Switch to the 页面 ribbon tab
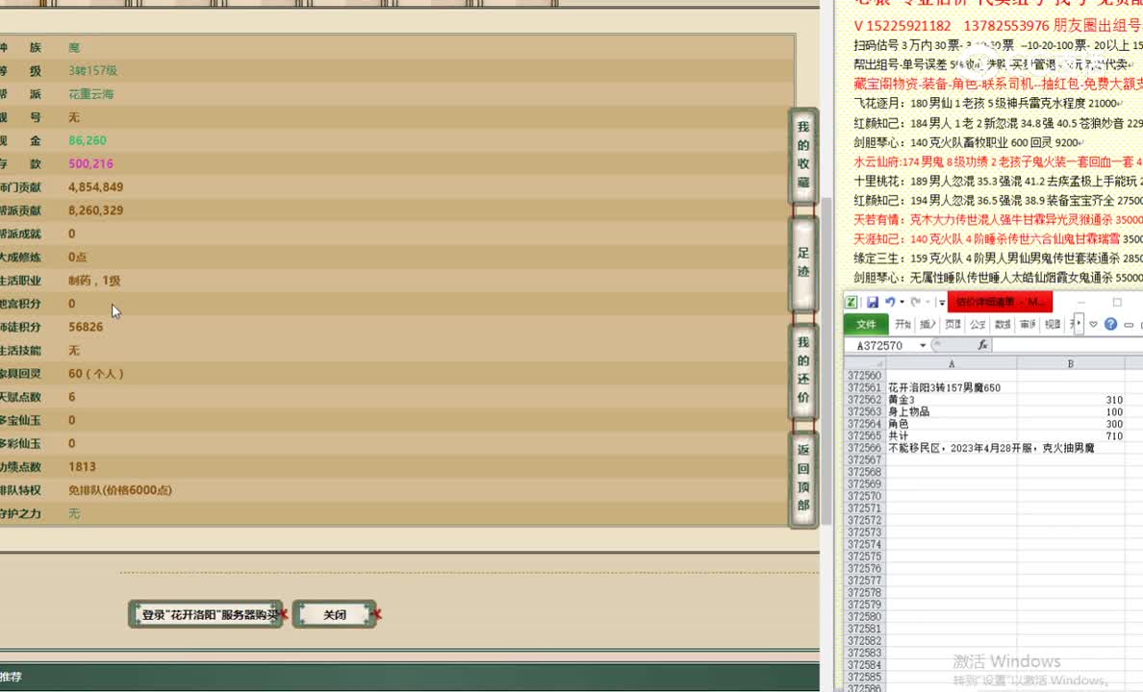Viewport: 1143px width, 692px height. point(952,324)
